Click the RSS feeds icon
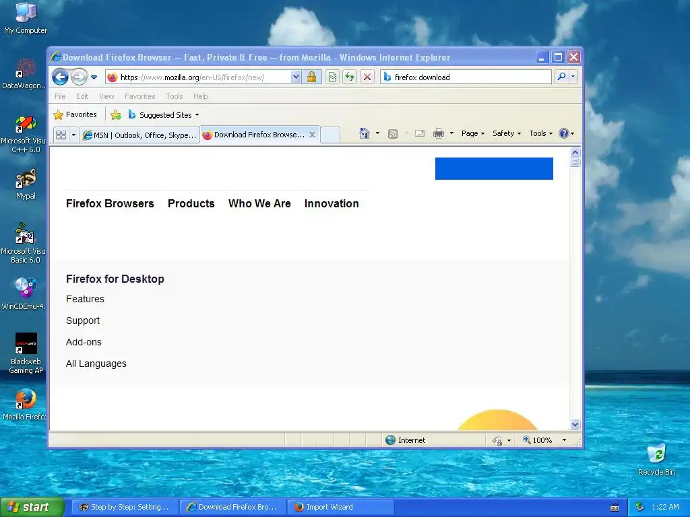Screen dimensions: 690x517 click(393, 134)
